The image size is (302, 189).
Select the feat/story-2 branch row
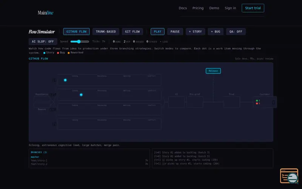coord(89,164)
